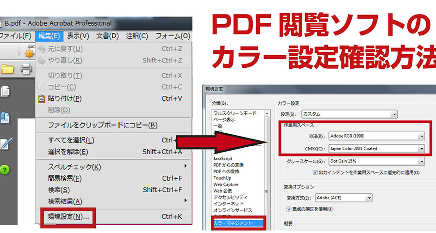
Task: Click the printer icon in the toolbar
Action: click(x=26, y=69)
